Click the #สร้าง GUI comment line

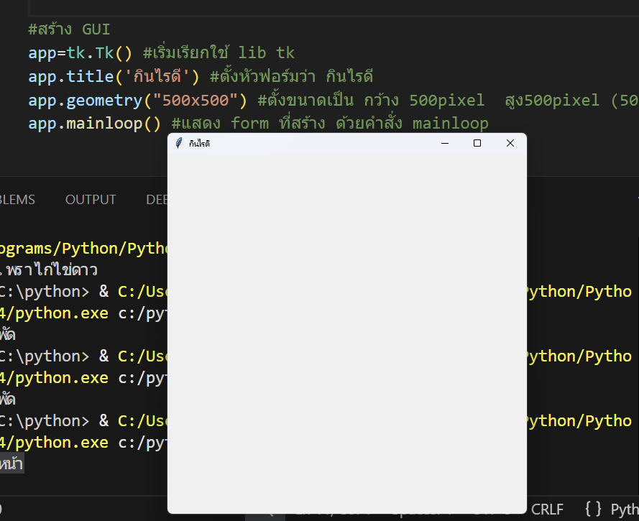[69, 30]
